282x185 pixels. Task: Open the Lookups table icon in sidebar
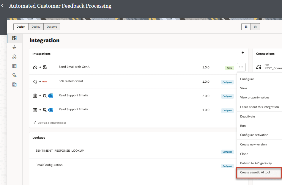14,66
